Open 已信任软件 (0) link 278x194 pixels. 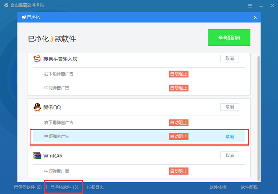point(28,187)
